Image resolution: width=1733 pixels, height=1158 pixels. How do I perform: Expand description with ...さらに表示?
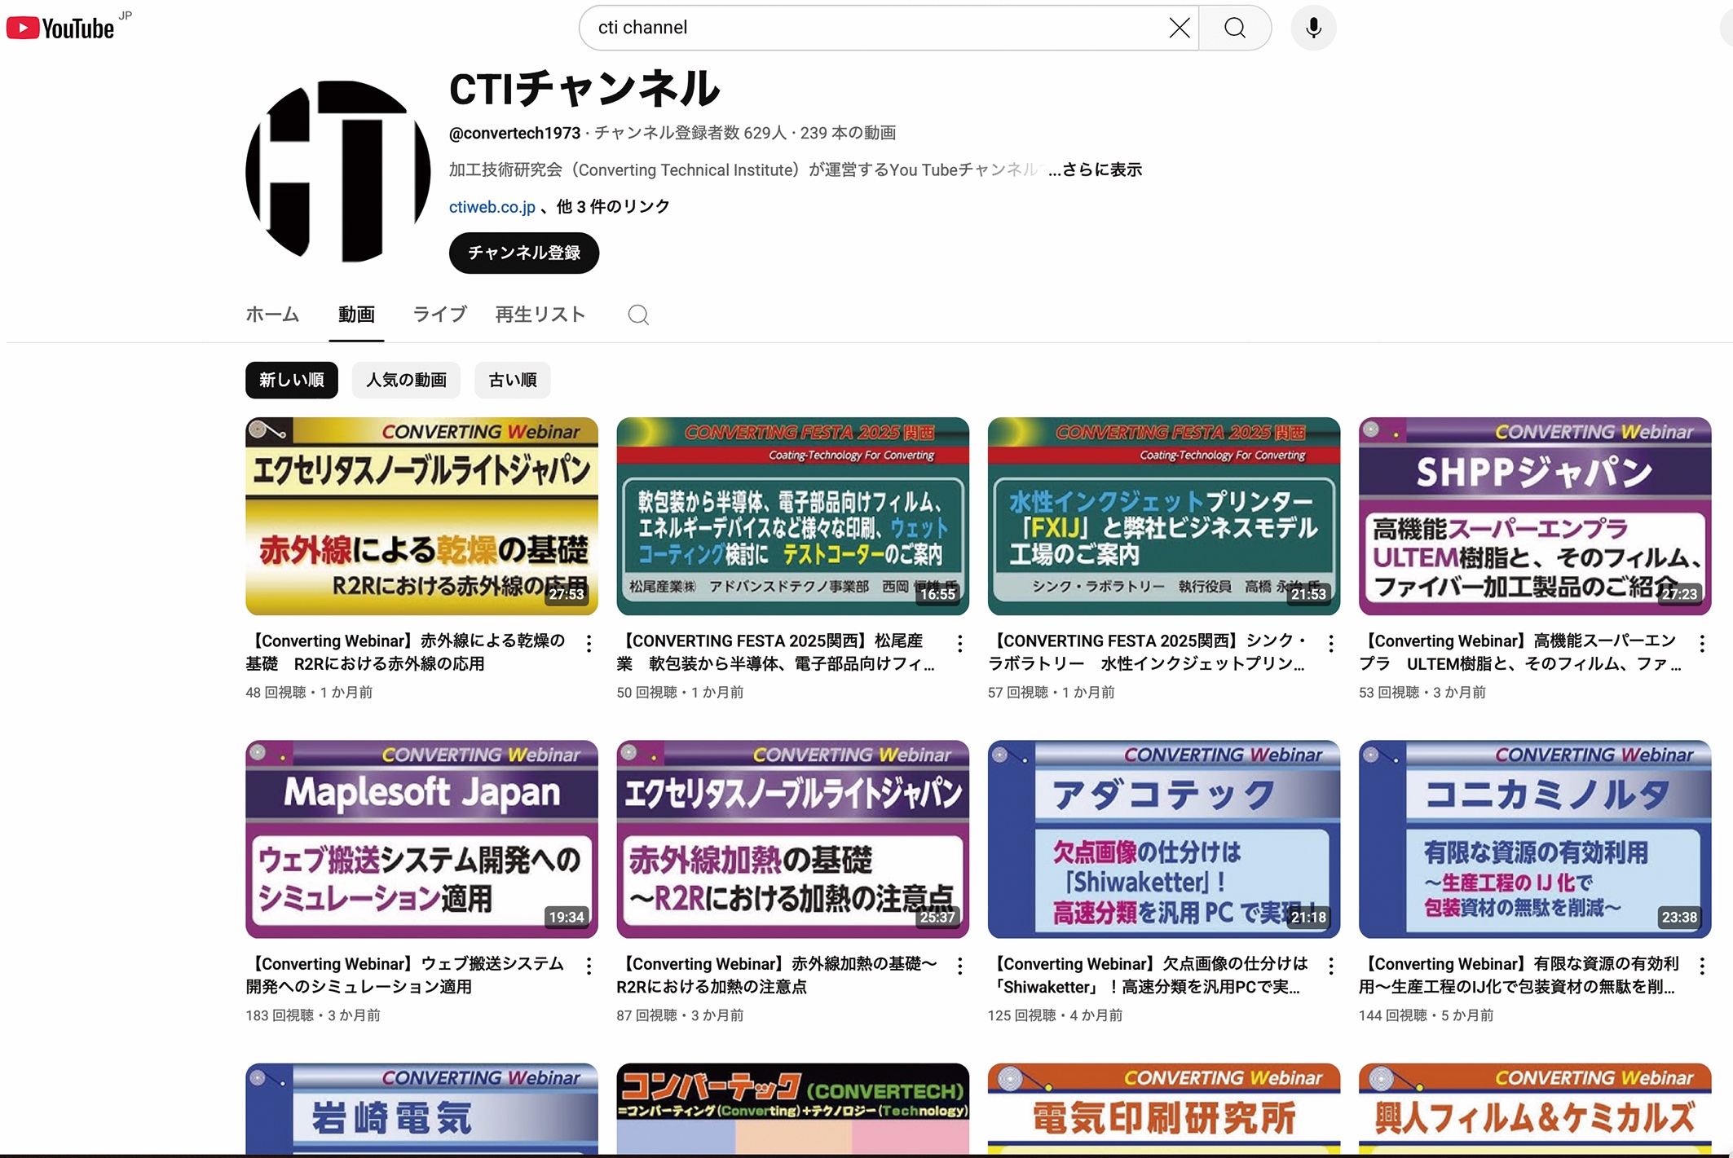point(1095,170)
